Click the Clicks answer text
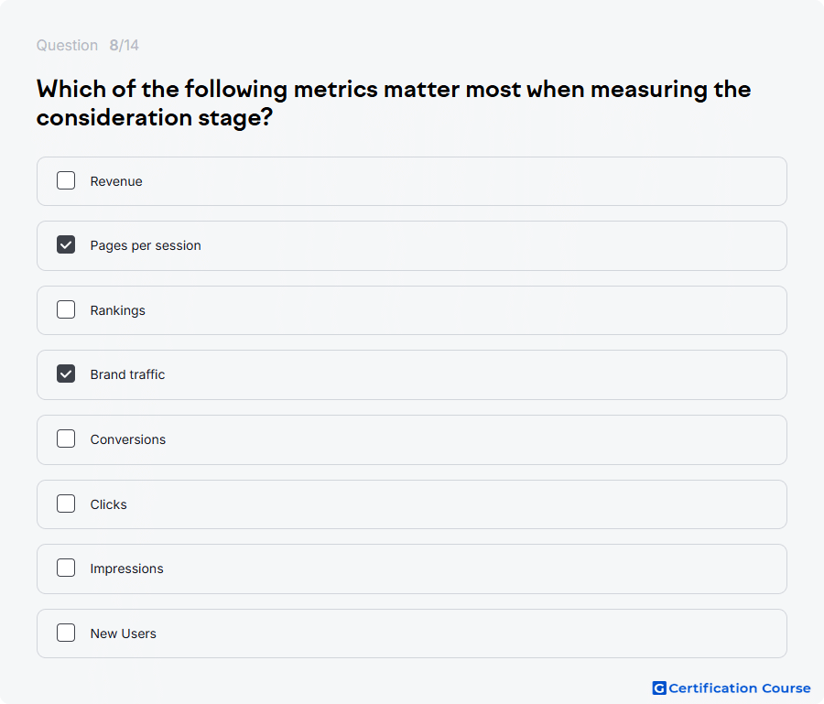This screenshot has width=824, height=704. [108, 504]
